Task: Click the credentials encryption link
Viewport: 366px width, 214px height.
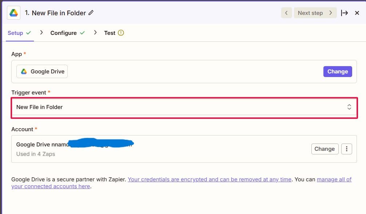Action: point(209,179)
